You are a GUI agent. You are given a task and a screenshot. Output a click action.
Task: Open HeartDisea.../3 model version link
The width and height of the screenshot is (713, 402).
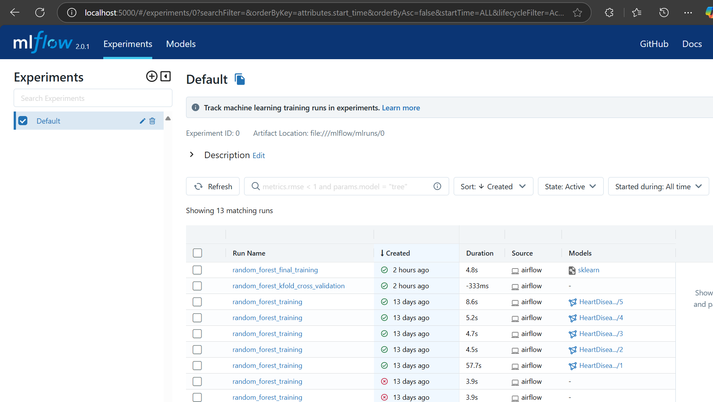(x=601, y=334)
